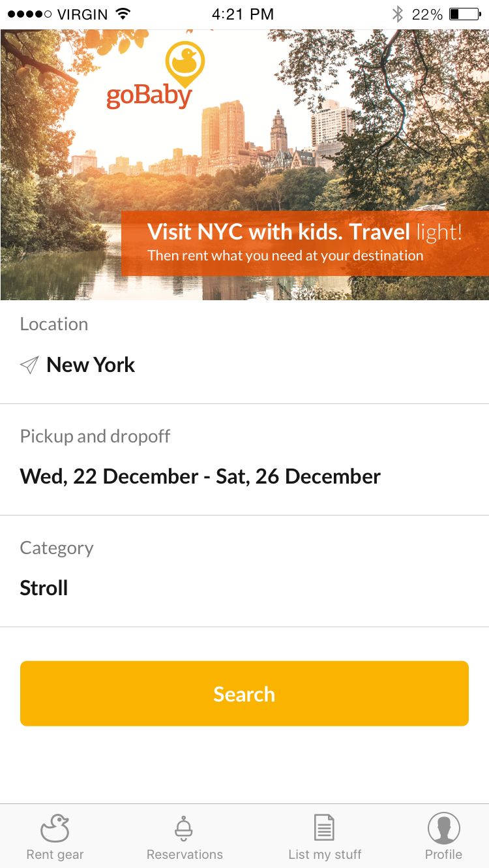489x868 pixels.
Task: Switch to the Reservations tab
Action: coord(185,854)
